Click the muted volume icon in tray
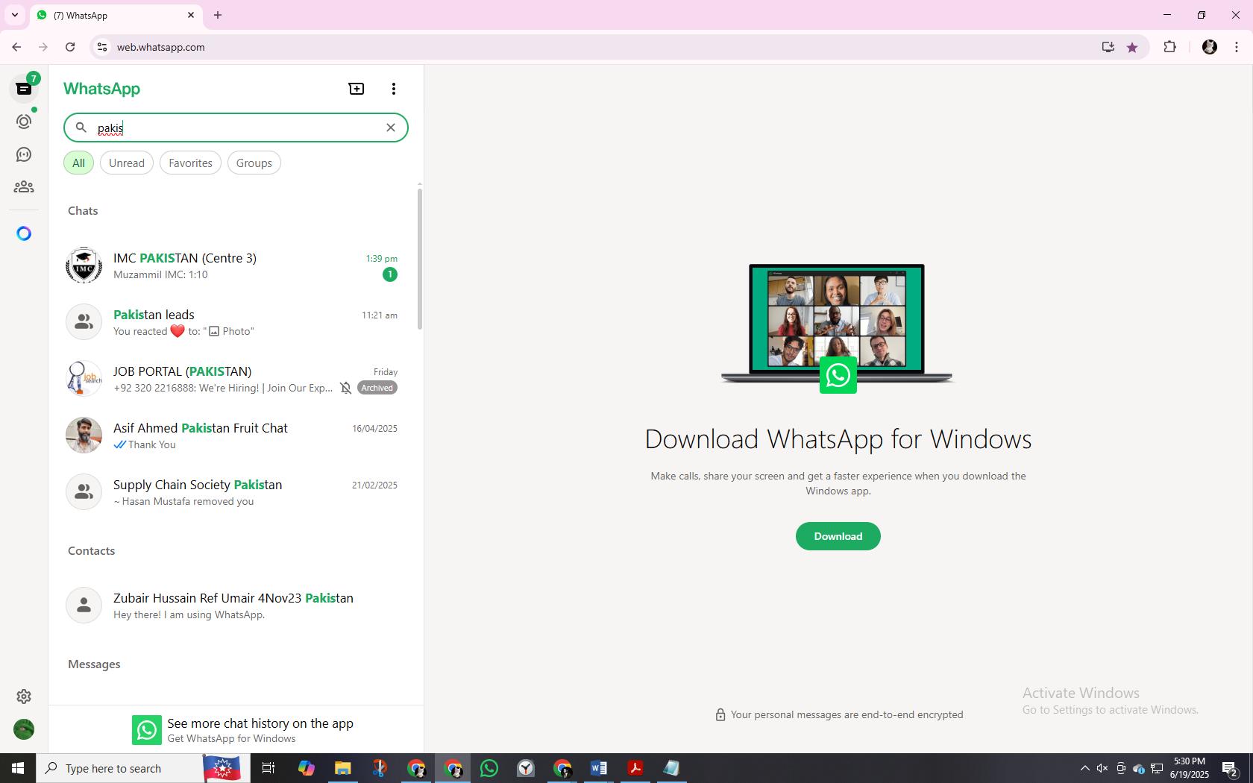The image size is (1253, 783). (x=1102, y=768)
